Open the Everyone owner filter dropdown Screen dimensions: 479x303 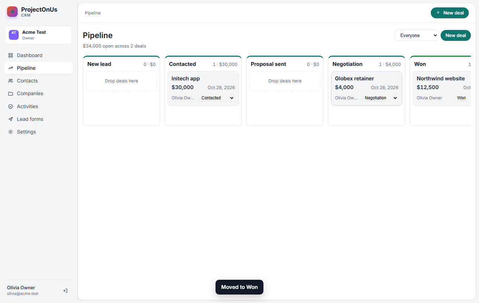click(416, 35)
